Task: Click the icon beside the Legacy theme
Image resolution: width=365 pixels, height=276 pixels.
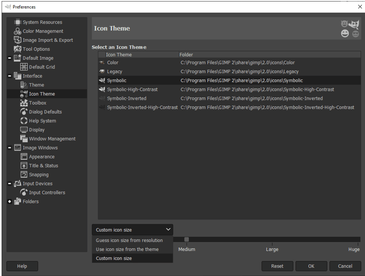Action: [x=102, y=71]
